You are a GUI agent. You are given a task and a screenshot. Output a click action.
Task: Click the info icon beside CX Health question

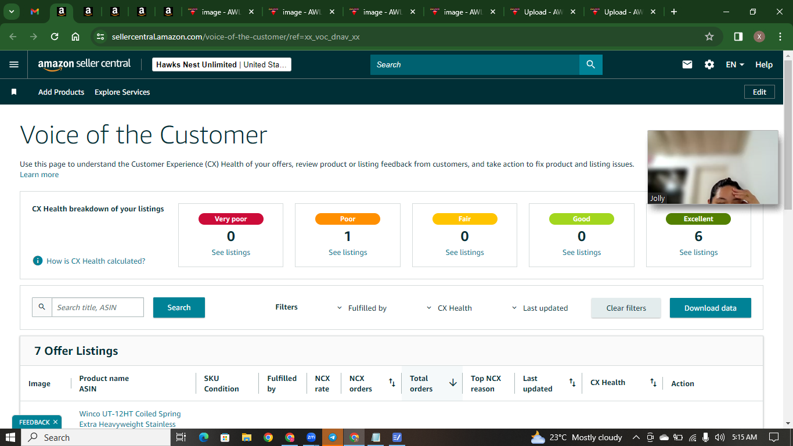click(38, 261)
